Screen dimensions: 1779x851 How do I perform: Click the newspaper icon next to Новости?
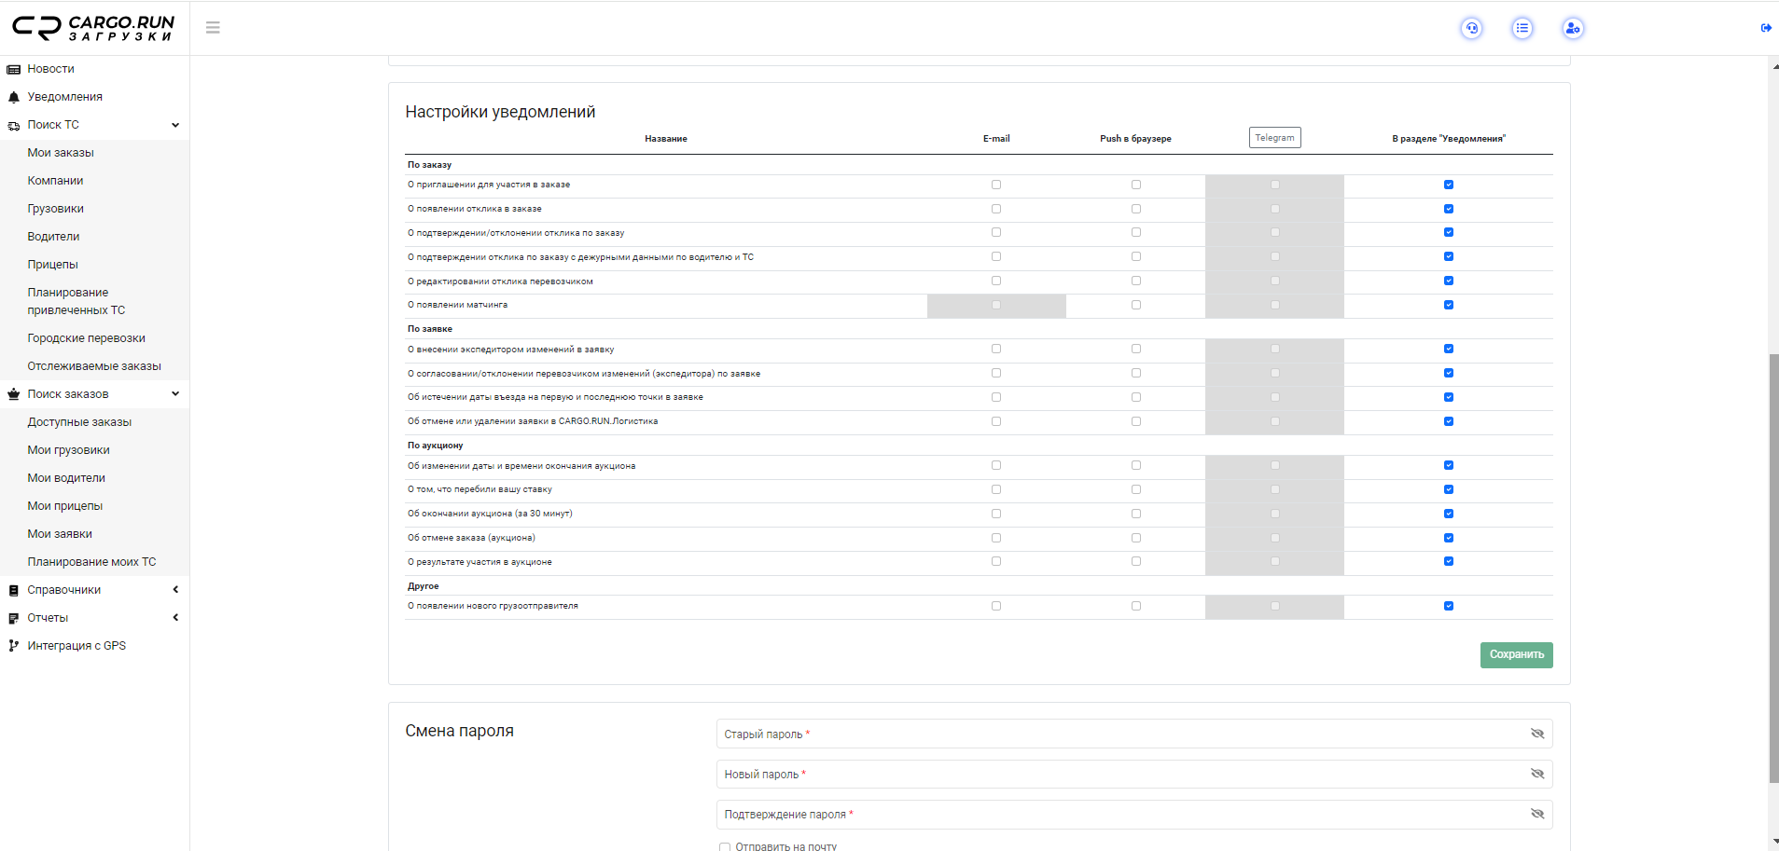[x=14, y=69]
